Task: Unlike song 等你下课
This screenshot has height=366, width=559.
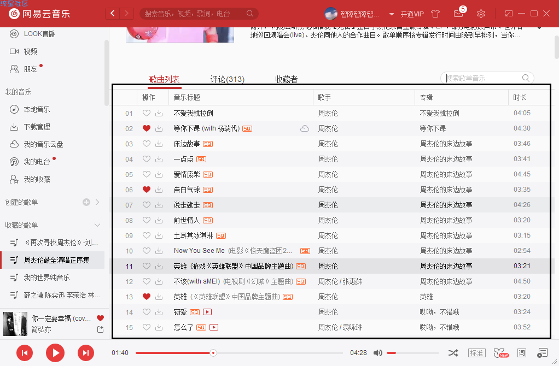Action: pos(147,128)
